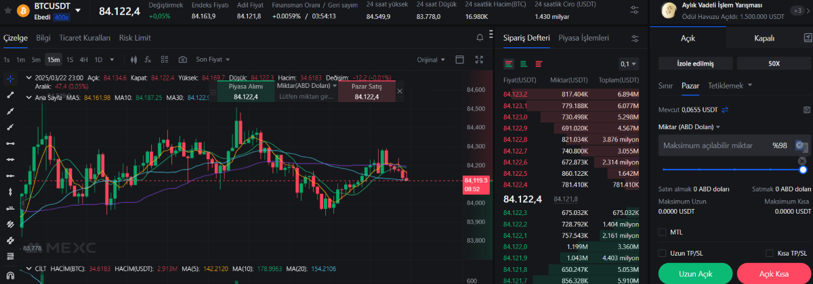Click the Bitcoin coin icon
813x284 pixels.
click(22, 11)
